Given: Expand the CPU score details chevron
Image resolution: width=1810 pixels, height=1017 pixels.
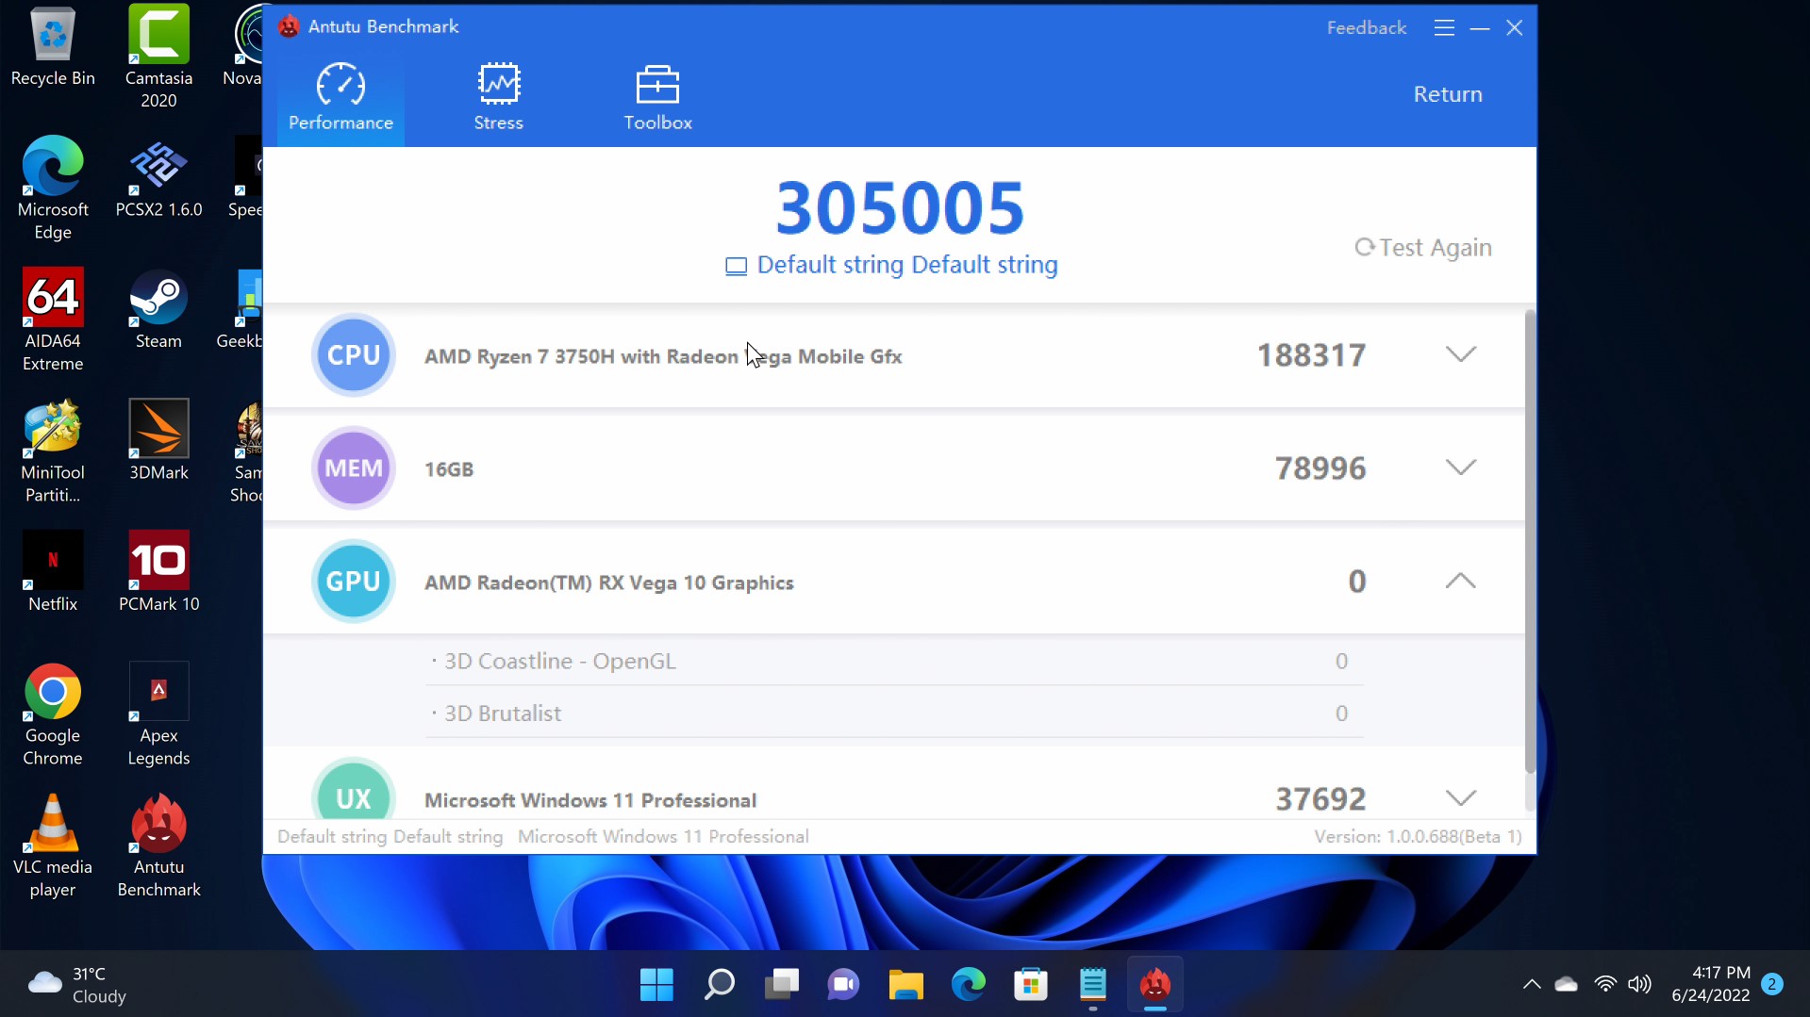Looking at the screenshot, I should click(x=1460, y=354).
